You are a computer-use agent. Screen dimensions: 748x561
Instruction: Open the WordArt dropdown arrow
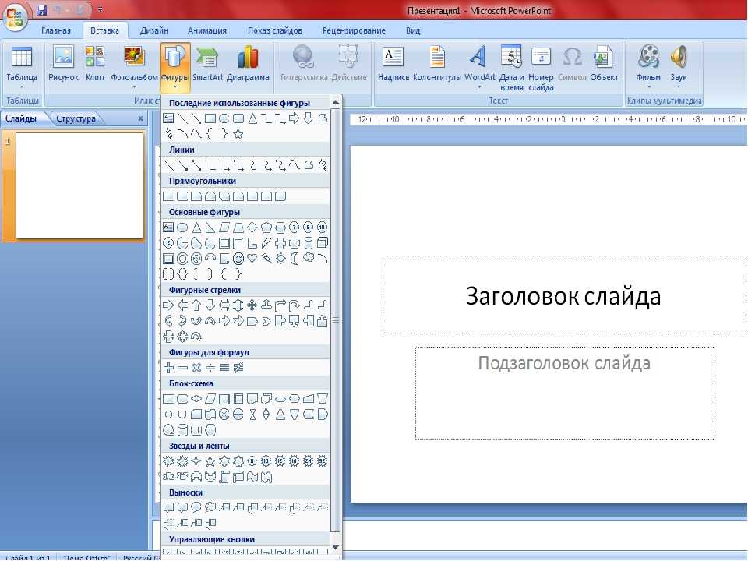tap(479, 86)
